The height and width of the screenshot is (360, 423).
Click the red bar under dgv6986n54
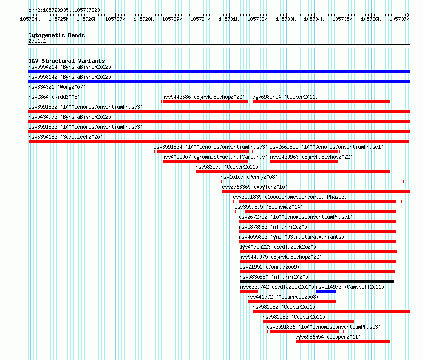tap(343, 341)
